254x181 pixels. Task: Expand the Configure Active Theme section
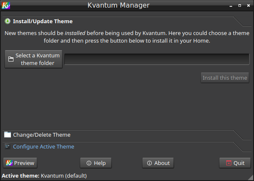[44, 147]
